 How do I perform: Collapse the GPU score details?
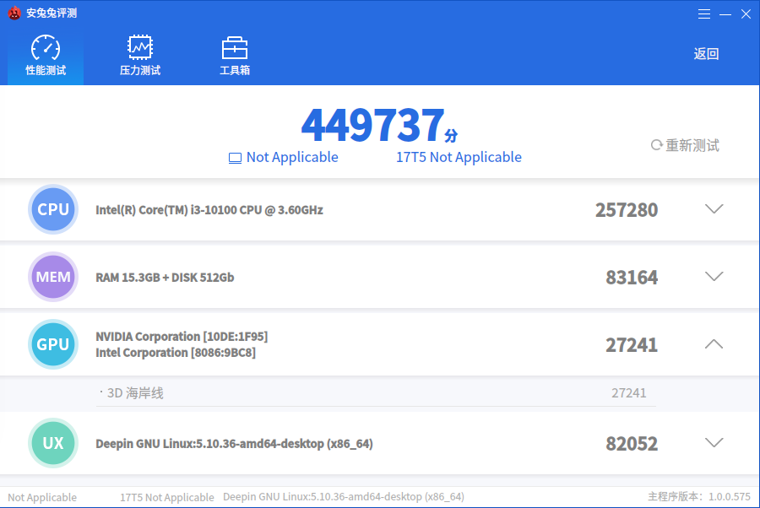pyautogui.click(x=714, y=343)
